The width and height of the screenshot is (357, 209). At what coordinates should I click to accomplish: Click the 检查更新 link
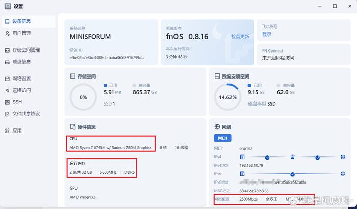[x=240, y=36]
